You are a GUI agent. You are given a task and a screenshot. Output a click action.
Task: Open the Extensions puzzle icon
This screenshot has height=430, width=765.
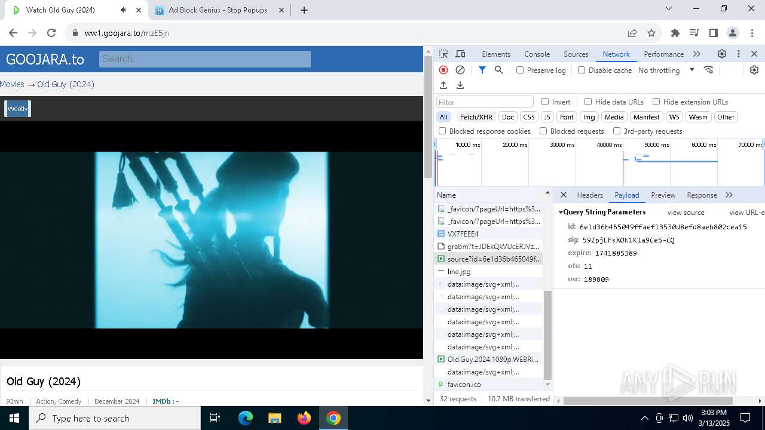(x=675, y=33)
